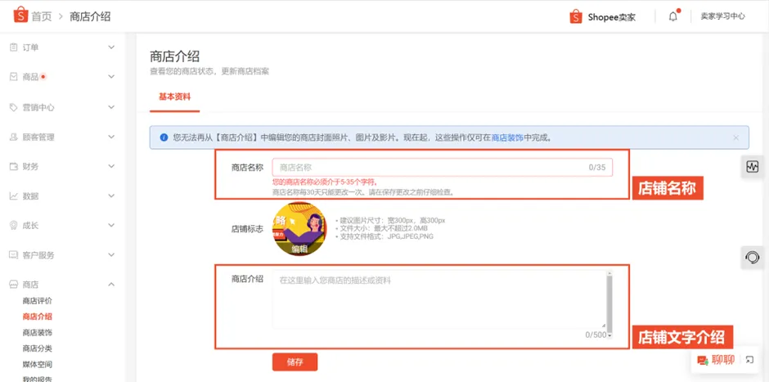Click the Shopee logo at top left
Screen dimensions: 769x382
point(20,15)
